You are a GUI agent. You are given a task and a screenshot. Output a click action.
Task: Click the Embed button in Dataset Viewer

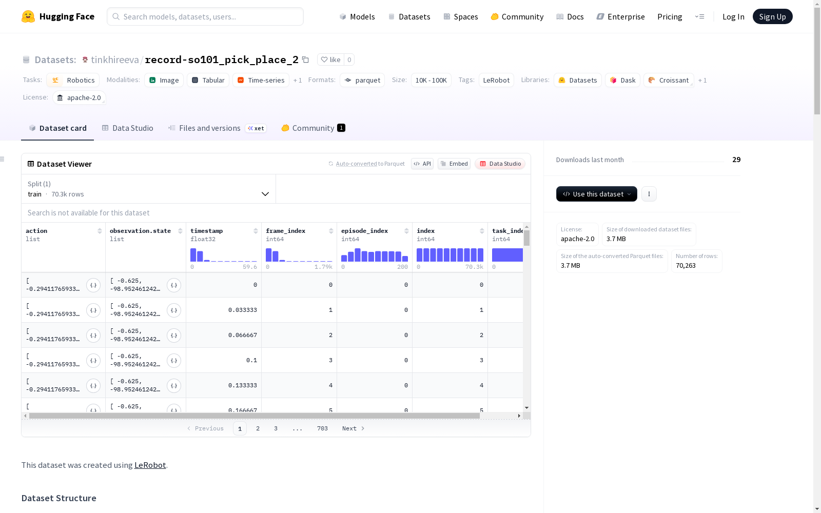point(454,164)
